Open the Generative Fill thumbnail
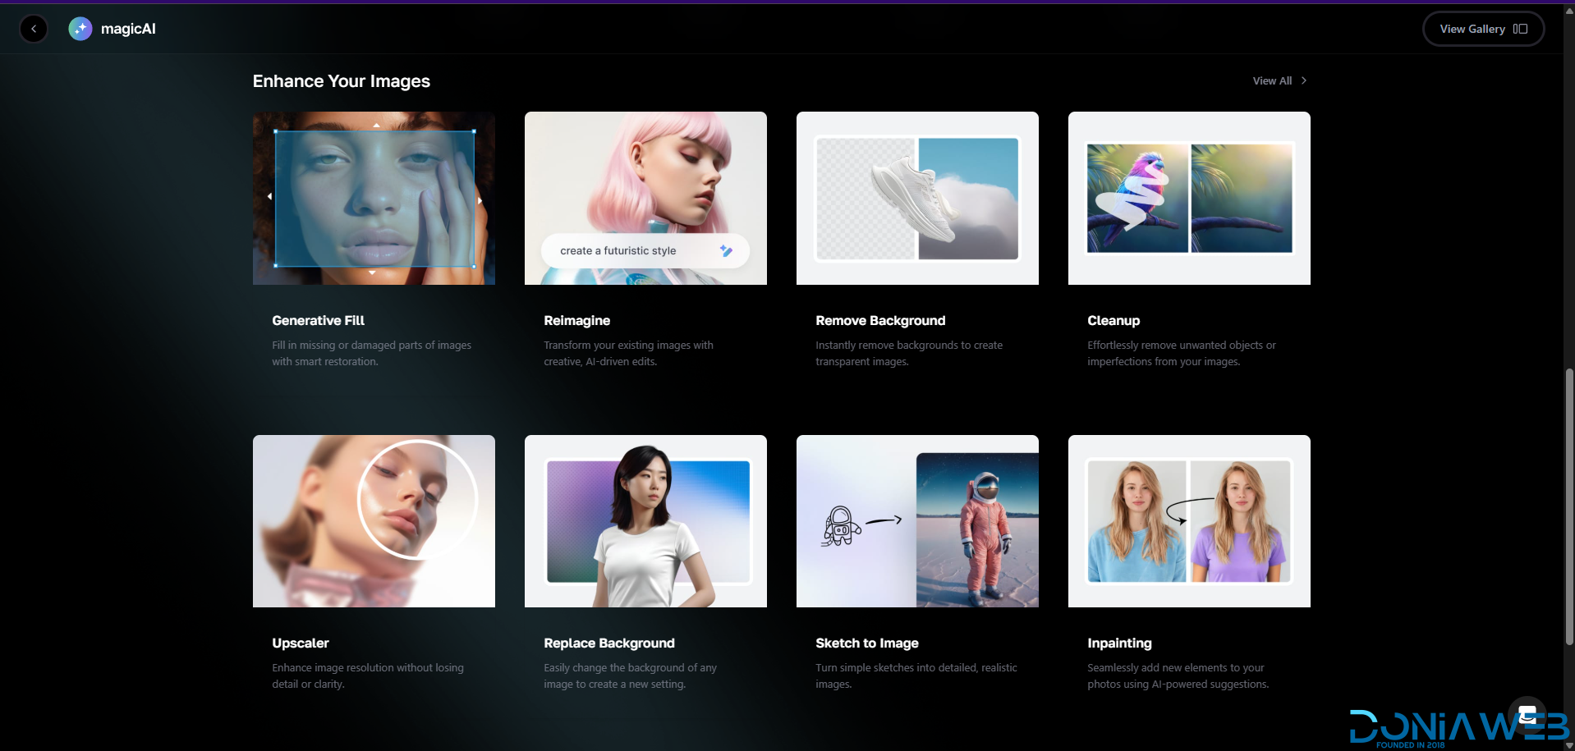The height and width of the screenshot is (751, 1575). 374,198
